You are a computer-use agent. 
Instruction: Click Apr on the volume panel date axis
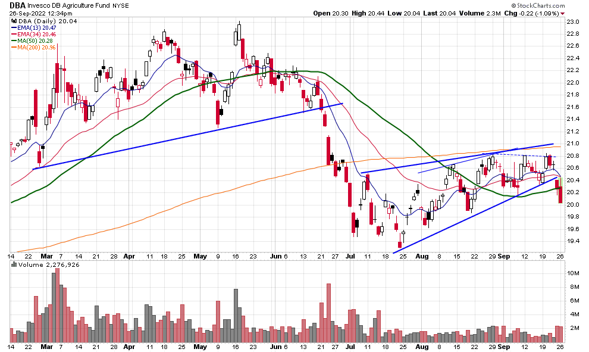click(129, 347)
